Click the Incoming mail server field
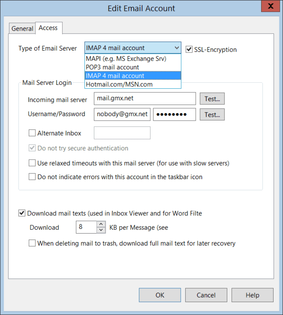 [145, 98]
